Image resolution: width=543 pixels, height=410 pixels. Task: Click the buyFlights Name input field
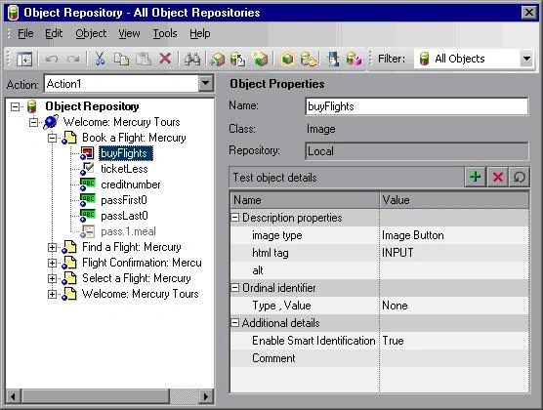[x=417, y=106]
